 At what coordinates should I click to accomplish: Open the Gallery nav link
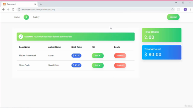click(36, 17)
